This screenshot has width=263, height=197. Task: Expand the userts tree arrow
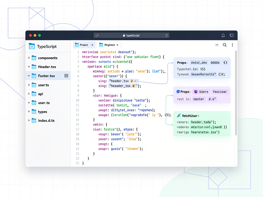[29, 85]
